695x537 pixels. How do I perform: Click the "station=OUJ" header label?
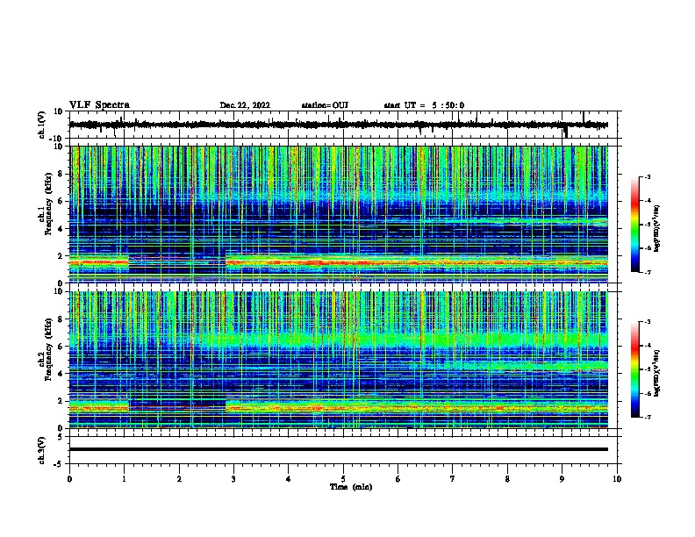tap(325, 105)
